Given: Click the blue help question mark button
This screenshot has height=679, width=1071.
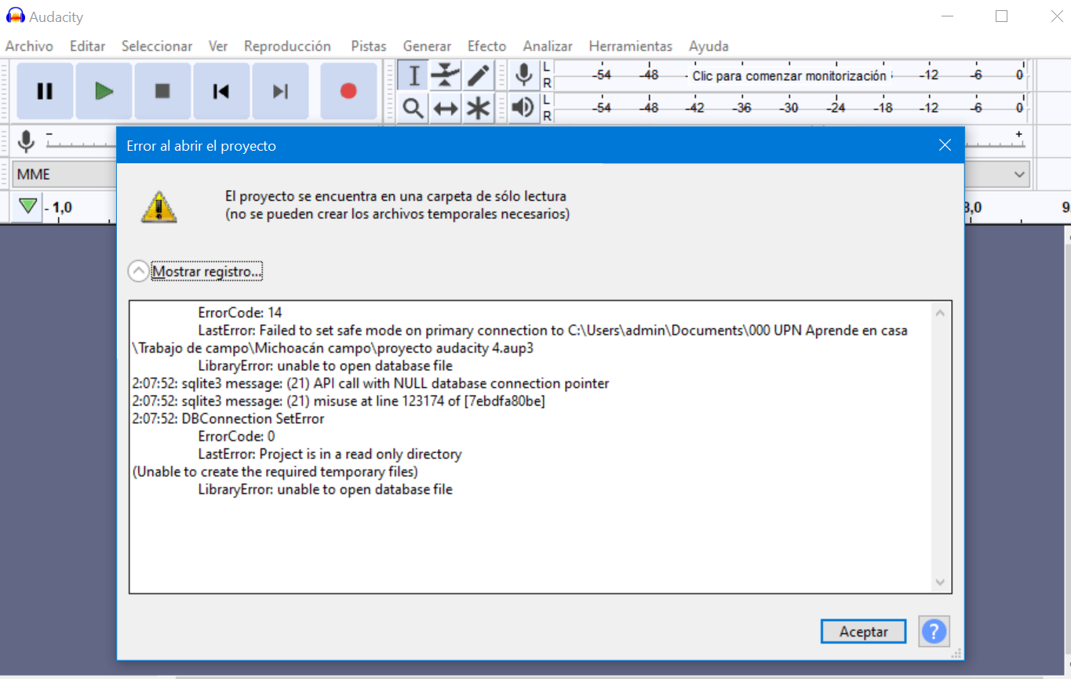Looking at the screenshot, I should tap(934, 630).
